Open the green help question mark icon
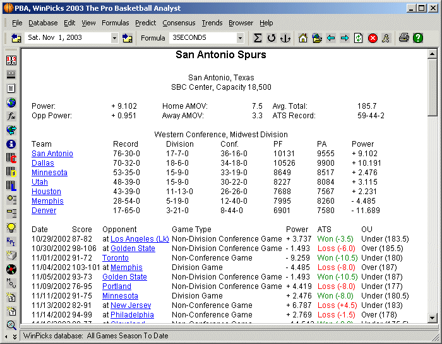The height and width of the screenshot is (344, 442). coord(418,38)
